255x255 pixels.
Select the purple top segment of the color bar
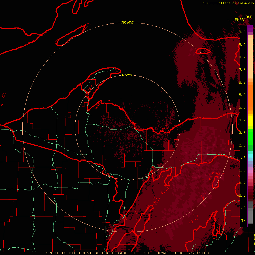point(250,29)
